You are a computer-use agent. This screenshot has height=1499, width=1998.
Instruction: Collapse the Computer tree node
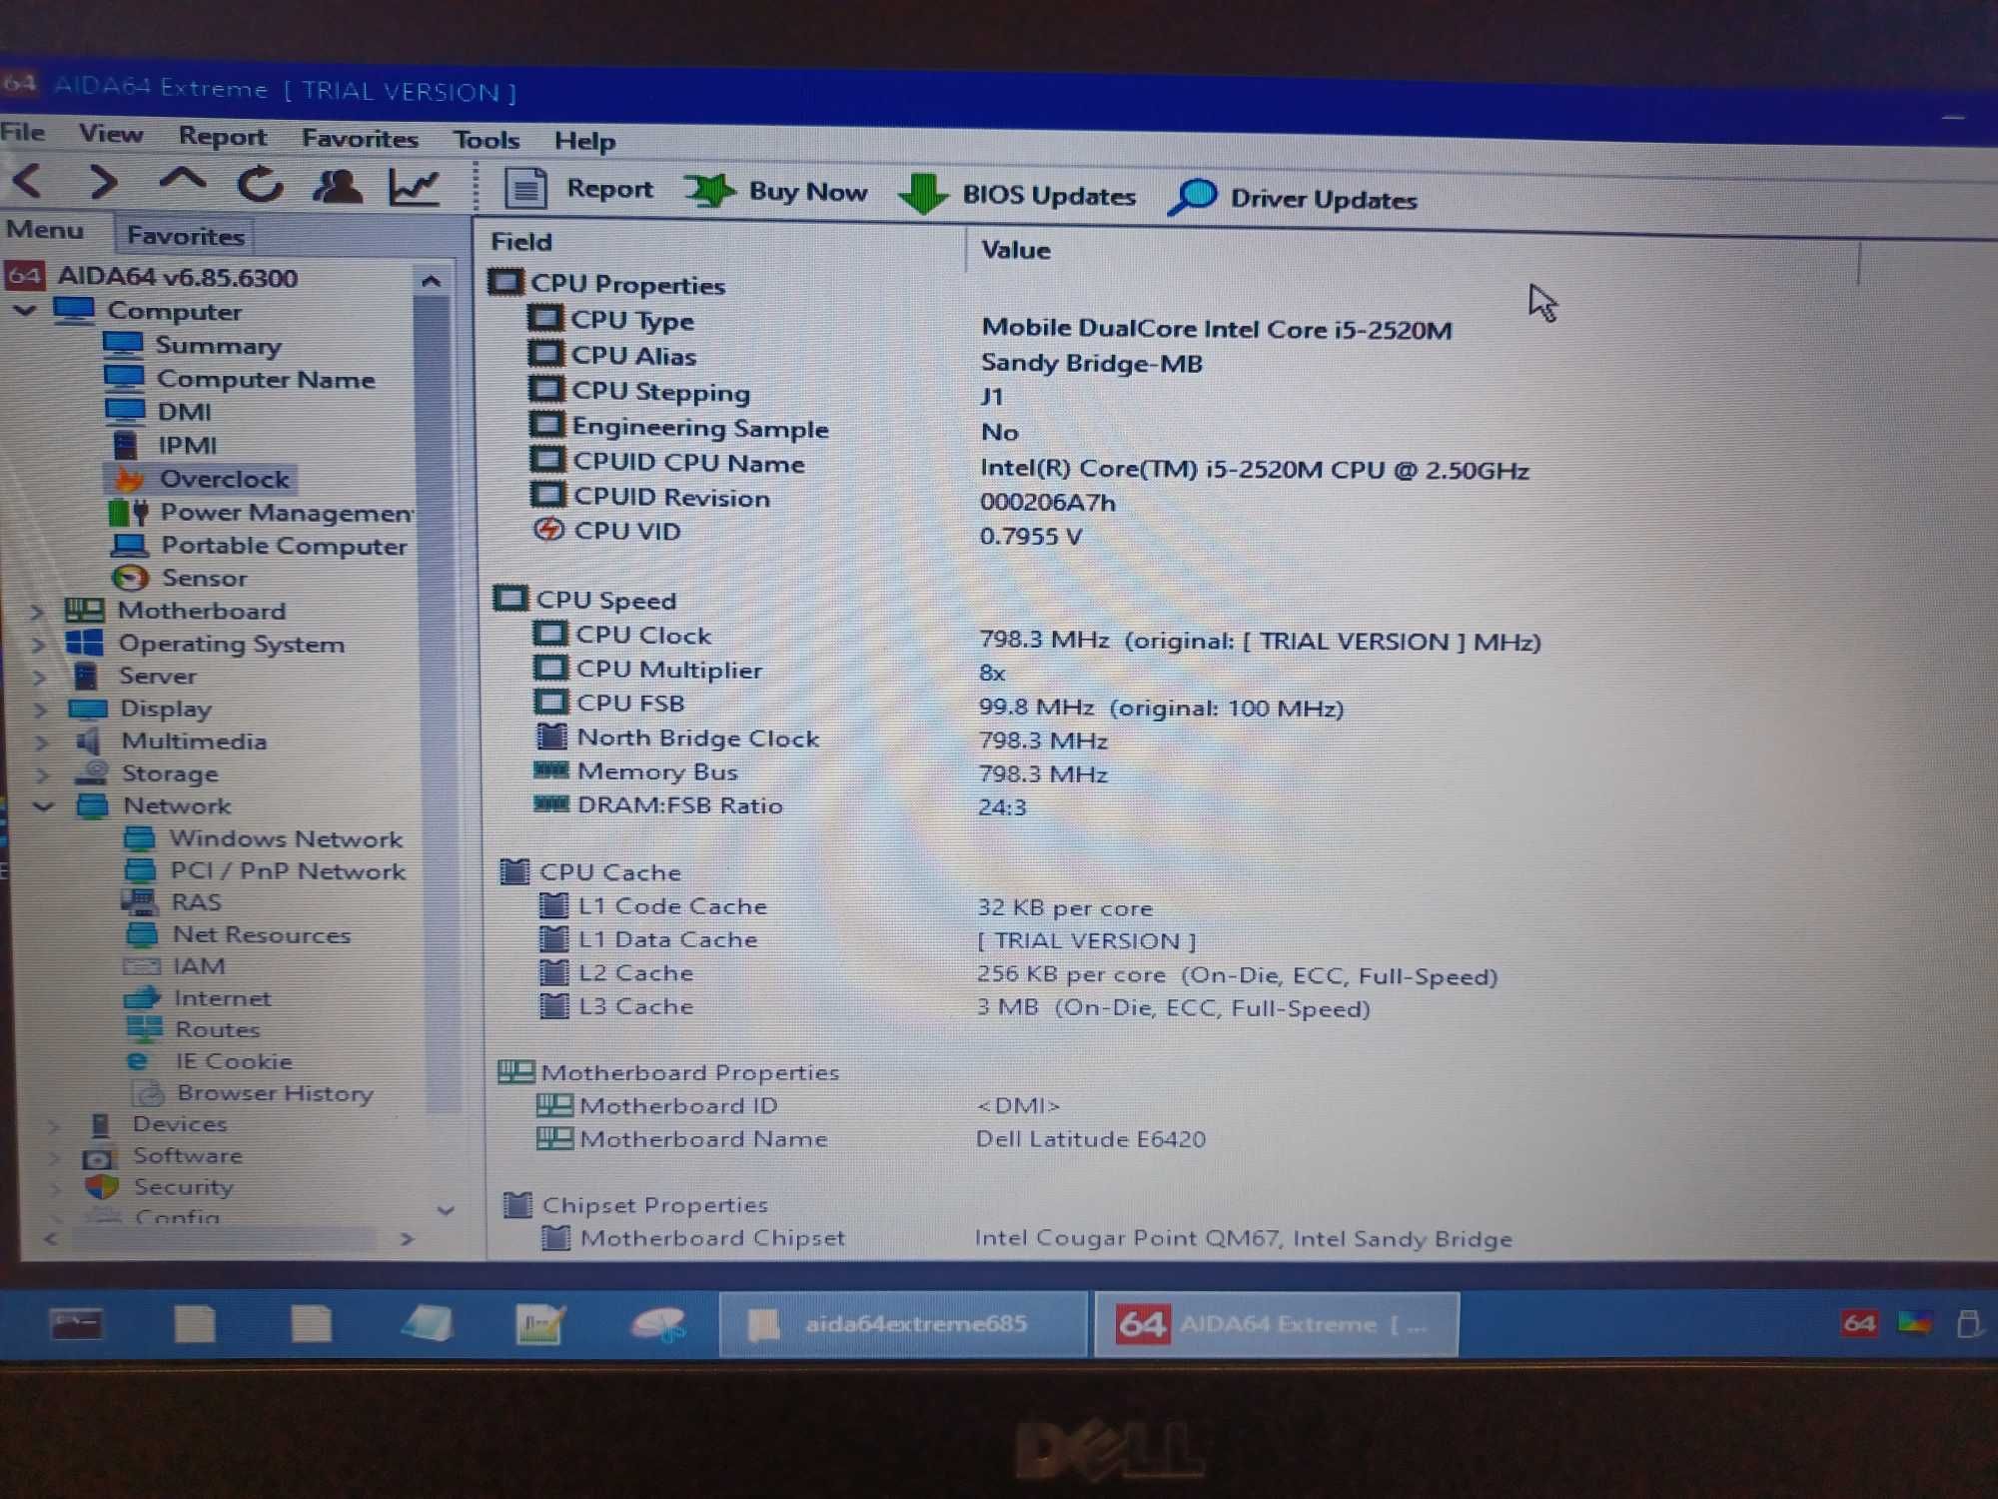[x=24, y=311]
